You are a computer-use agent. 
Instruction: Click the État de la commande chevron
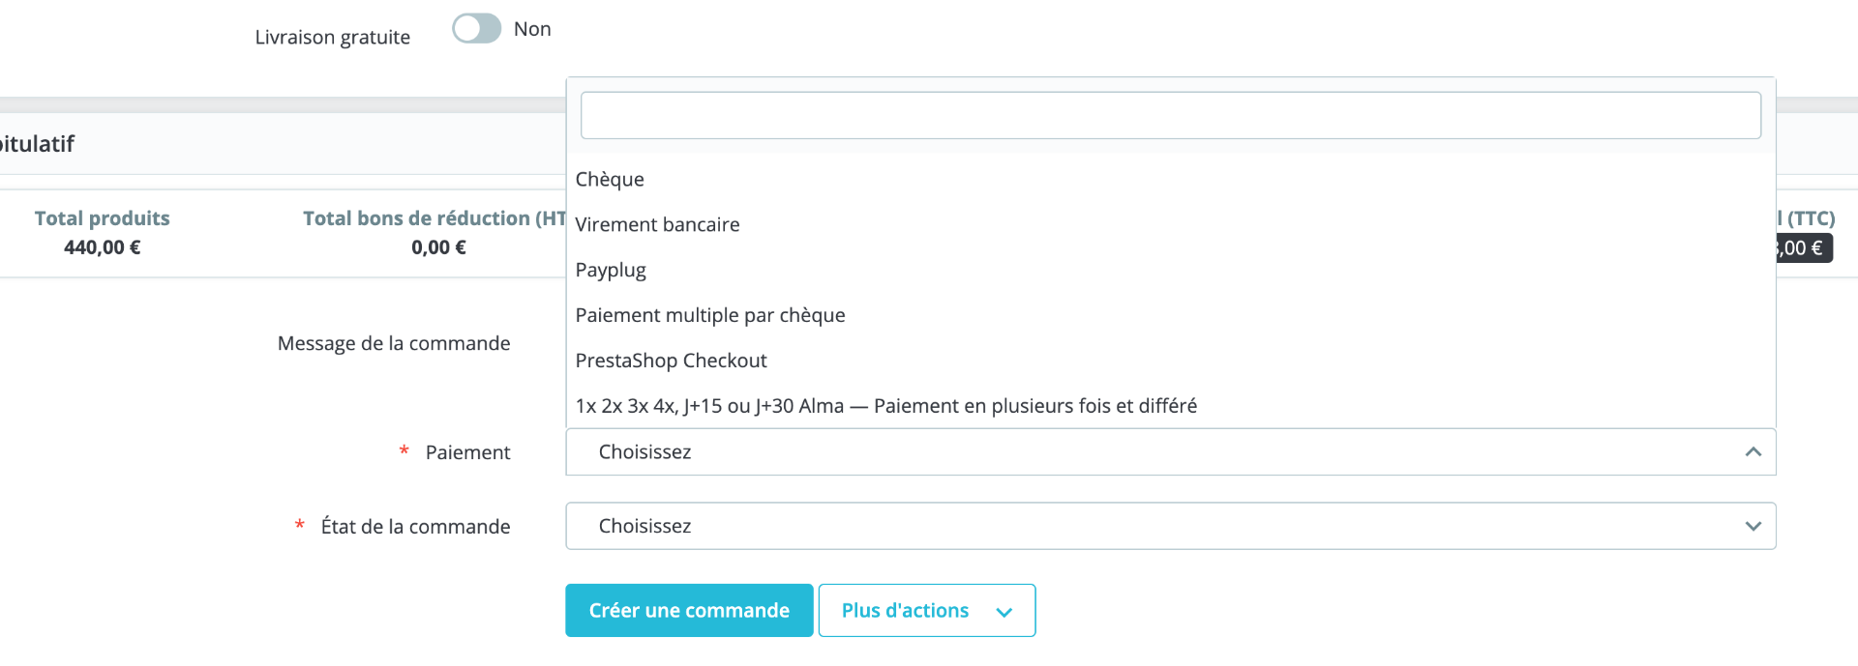coord(1753,527)
